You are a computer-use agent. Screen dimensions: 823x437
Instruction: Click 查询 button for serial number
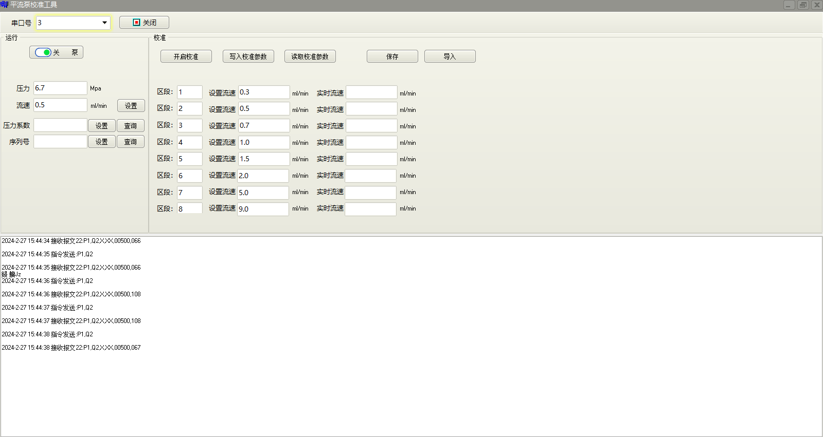tap(130, 142)
